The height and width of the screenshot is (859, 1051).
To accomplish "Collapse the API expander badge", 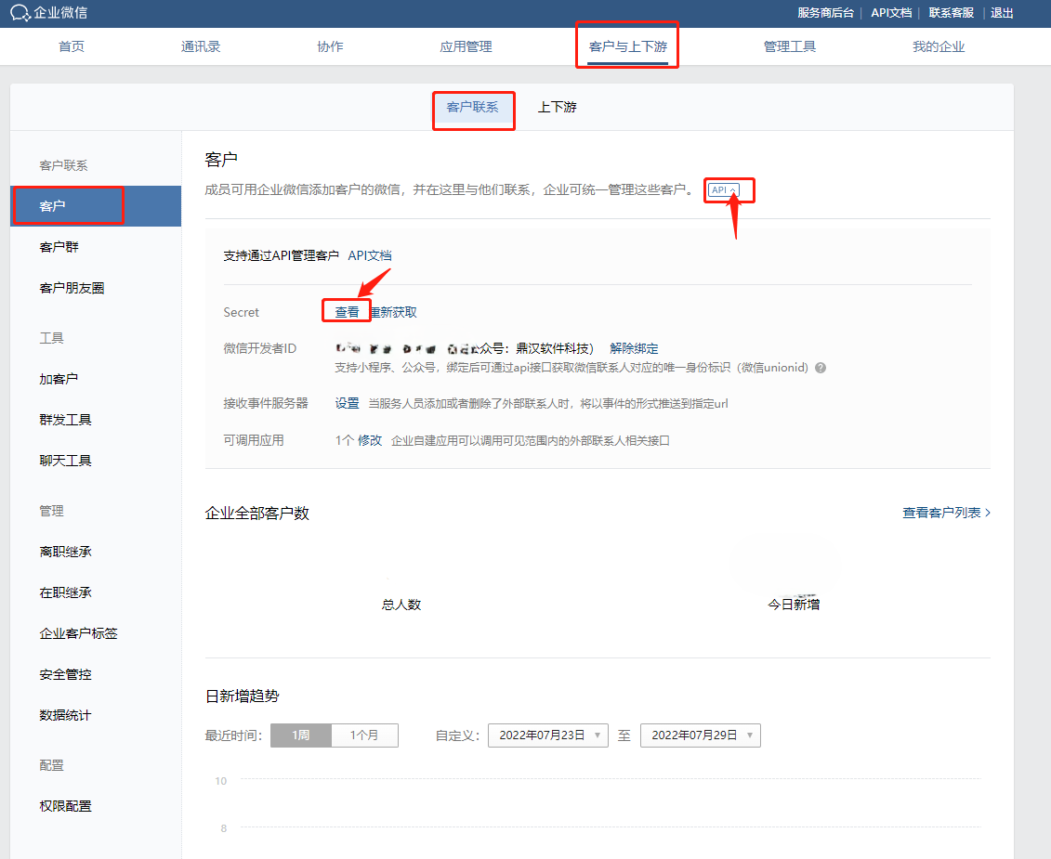I will click(x=724, y=190).
